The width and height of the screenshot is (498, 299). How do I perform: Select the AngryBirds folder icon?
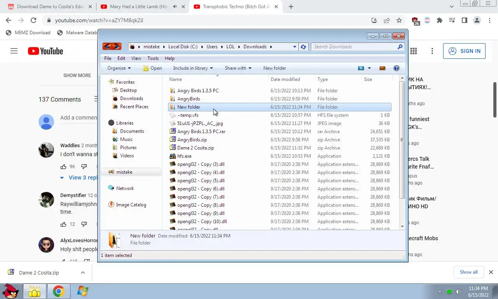point(173,99)
